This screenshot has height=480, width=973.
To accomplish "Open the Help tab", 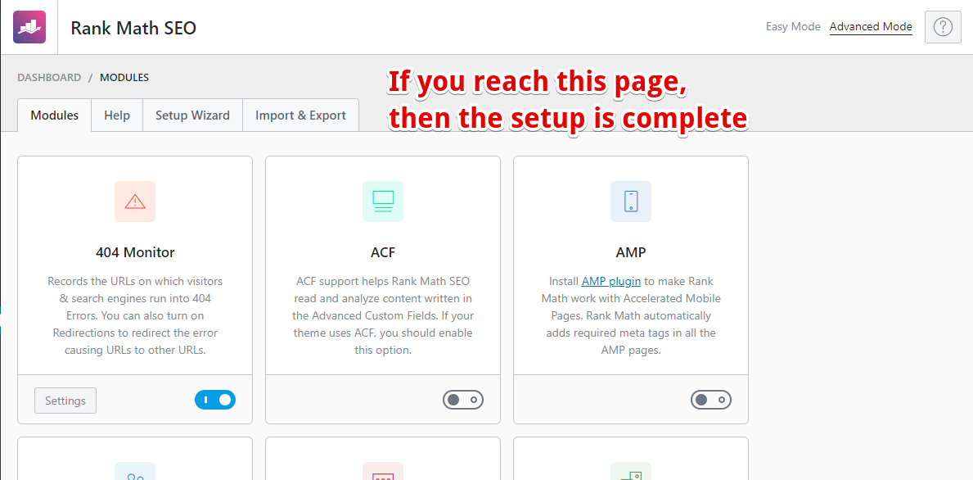I will pyautogui.click(x=117, y=115).
